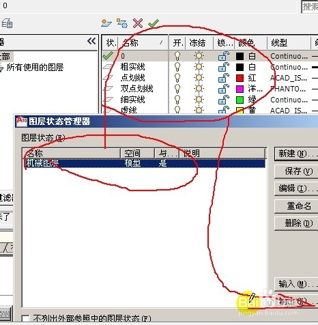Select layer name 双点划线

(x=136, y=89)
